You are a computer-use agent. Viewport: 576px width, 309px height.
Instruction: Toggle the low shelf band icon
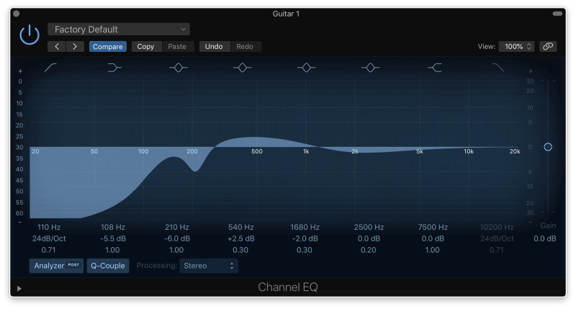pos(114,68)
